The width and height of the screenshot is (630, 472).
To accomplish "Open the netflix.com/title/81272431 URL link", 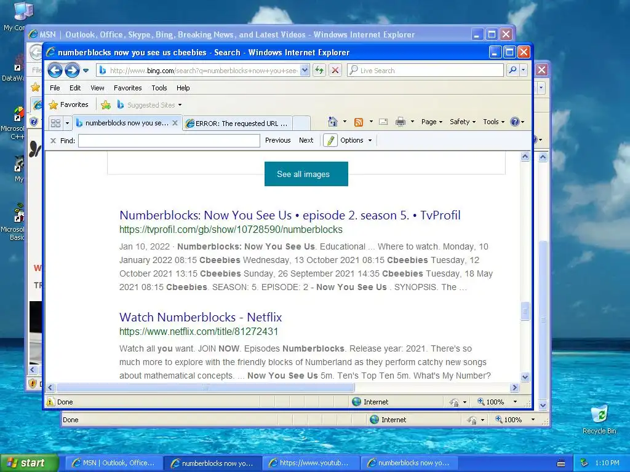I will [199, 331].
